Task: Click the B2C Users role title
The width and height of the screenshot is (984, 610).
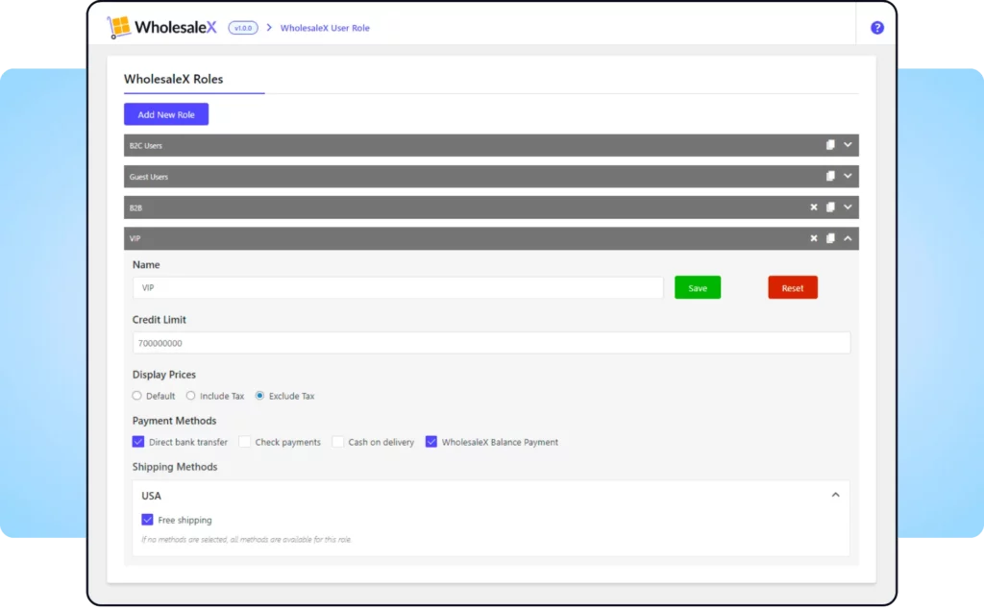Action: [146, 146]
